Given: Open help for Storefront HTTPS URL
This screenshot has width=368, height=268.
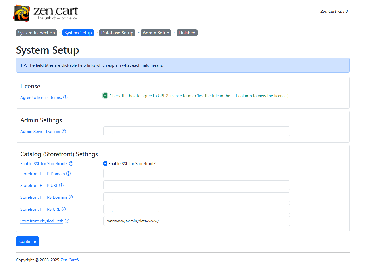Looking at the screenshot, I should coord(64,209).
